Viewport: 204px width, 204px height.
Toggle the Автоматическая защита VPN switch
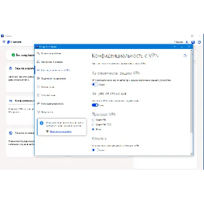click(95, 84)
